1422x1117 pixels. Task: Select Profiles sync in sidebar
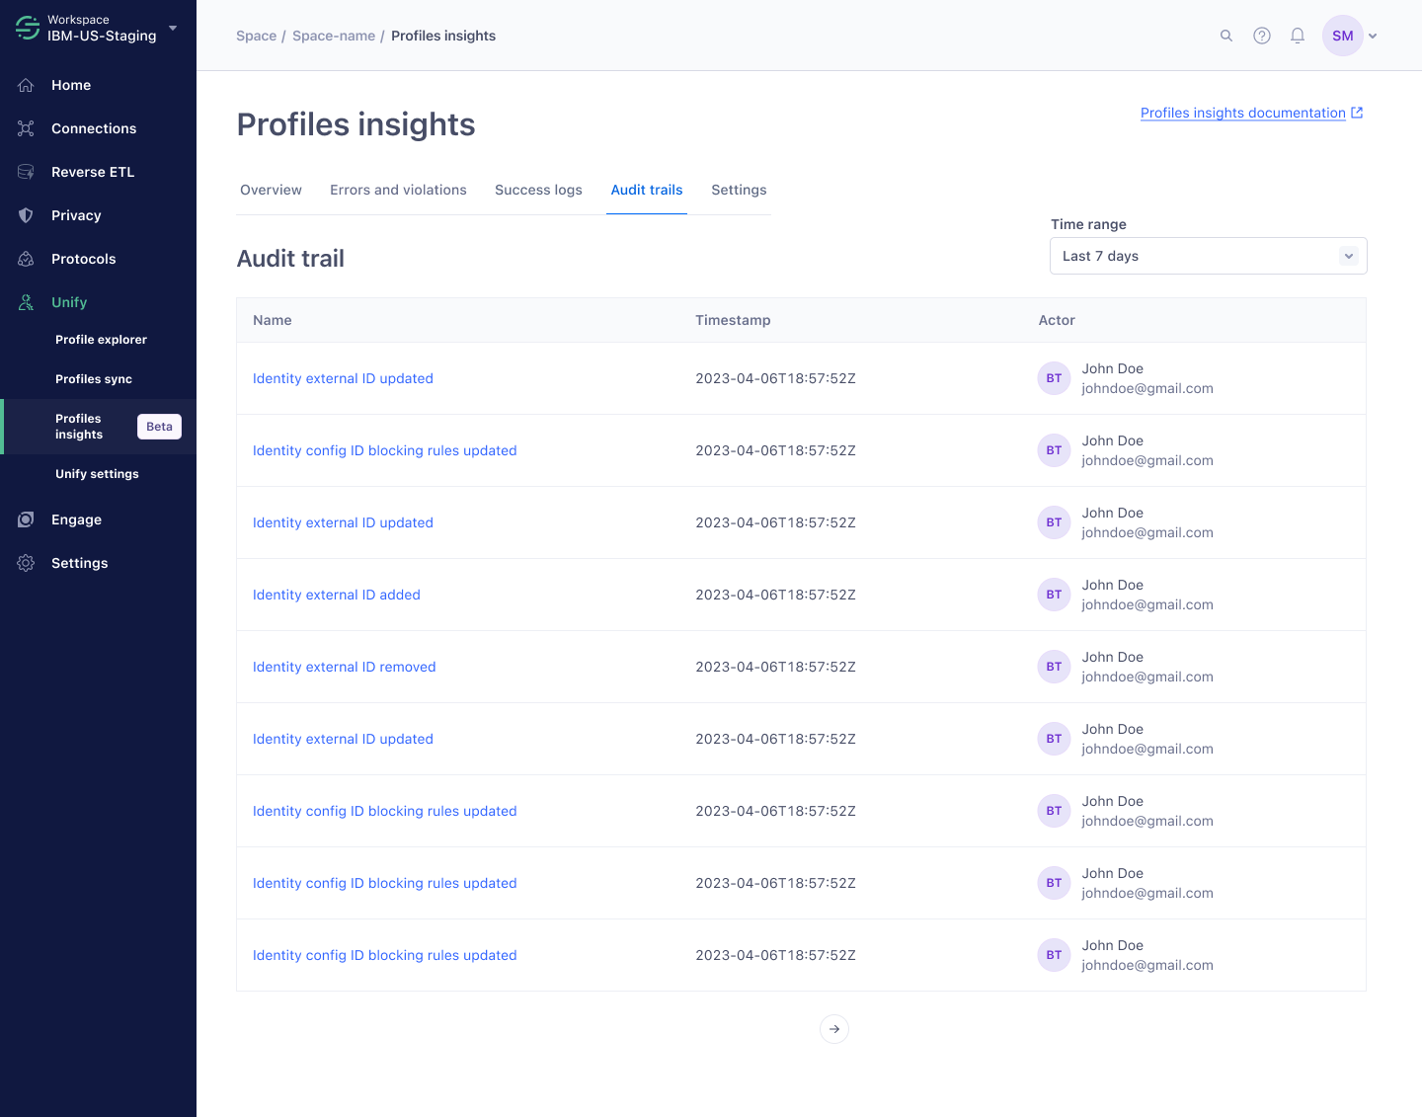click(94, 379)
